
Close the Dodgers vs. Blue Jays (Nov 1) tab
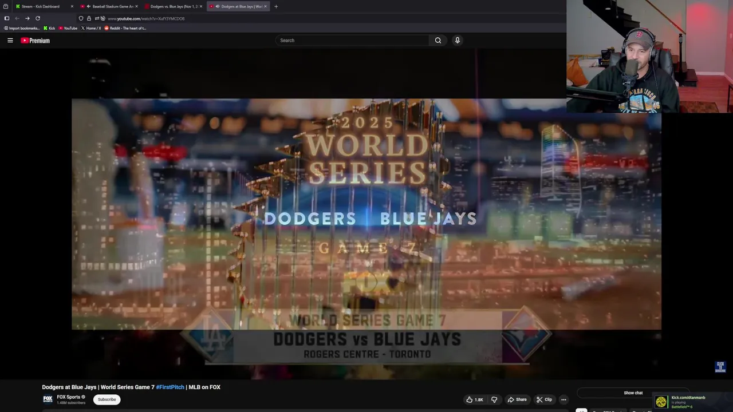[x=201, y=6]
